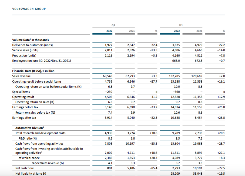The height and width of the screenshot is (176, 245).
Task: Select the "Employees (on June 30, 2022/Dec. 31, 2021)" label
Action: pos(42,60)
